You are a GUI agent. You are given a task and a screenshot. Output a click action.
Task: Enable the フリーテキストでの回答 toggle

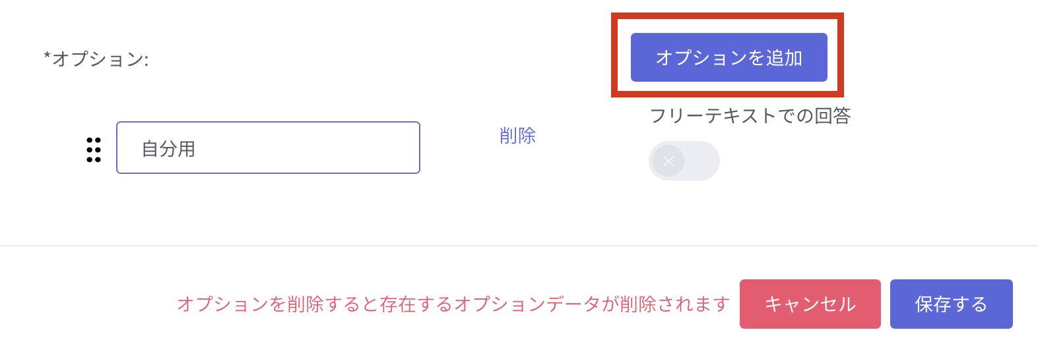tap(684, 161)
